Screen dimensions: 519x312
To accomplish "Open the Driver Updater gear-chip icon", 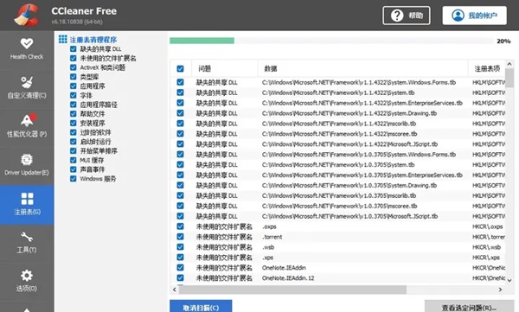I will (x=27, y=160).
